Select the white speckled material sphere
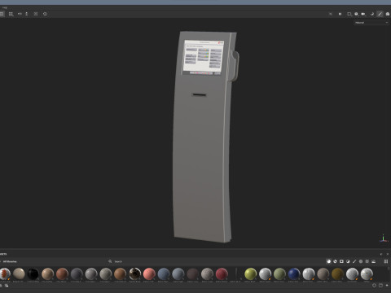Image resolution: width=391 pixels, height=293 pixels. (367, 273)
